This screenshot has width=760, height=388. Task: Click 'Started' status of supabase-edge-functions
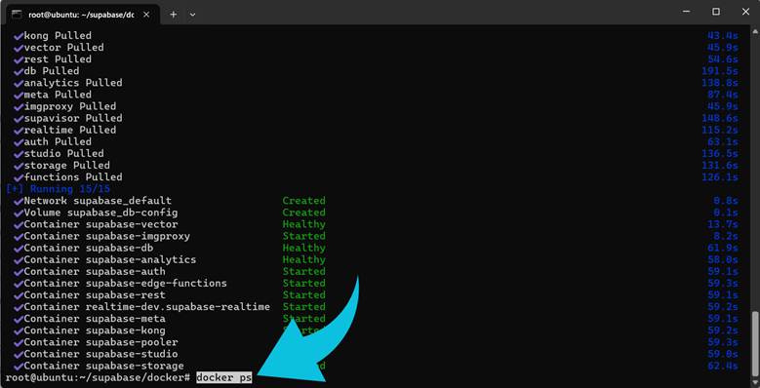click(x=304, y=284)
